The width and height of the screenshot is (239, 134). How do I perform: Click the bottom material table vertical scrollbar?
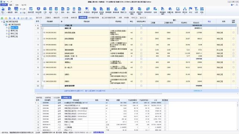pyautogui.click(x=238, y=105)
